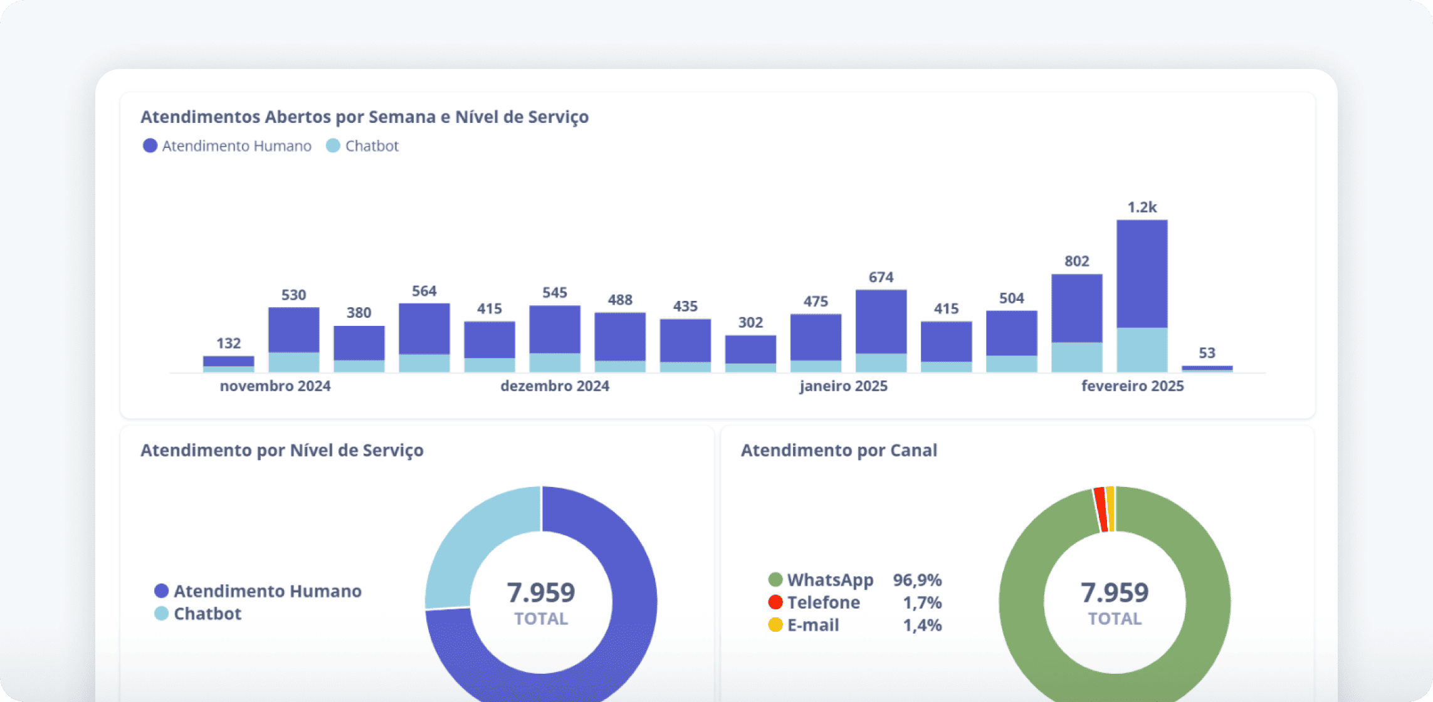1433x702 pixels.
Task: Click the novembro 2024 axis label
Action: click(275, 386)
